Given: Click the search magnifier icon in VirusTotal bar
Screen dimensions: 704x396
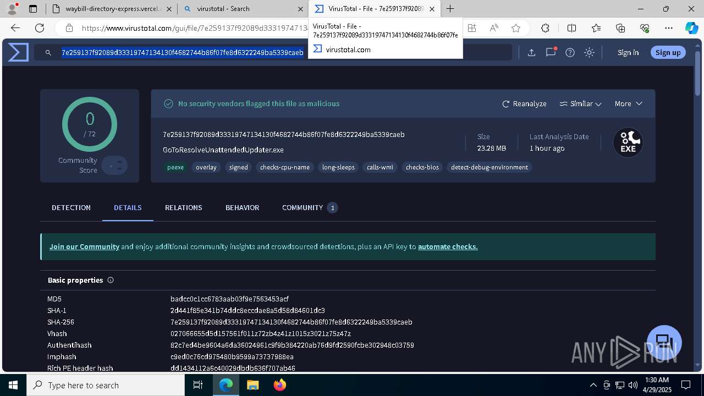Looking at the screenshot, I should [48, 52].
